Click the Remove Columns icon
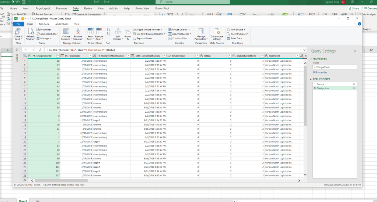This screenshot has height=202, width=377. (78, 32)
